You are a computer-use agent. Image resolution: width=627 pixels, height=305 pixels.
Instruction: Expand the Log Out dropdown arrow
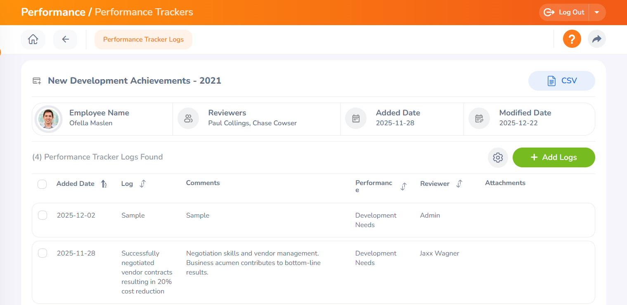click(x=596, y=12)
